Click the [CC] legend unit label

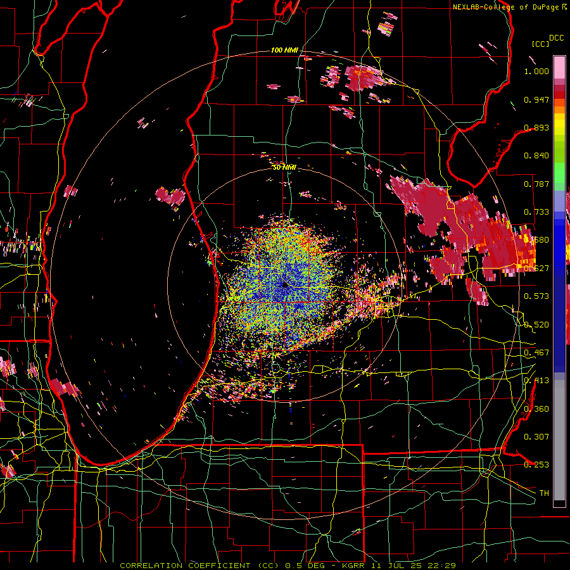tap(540, 44)
